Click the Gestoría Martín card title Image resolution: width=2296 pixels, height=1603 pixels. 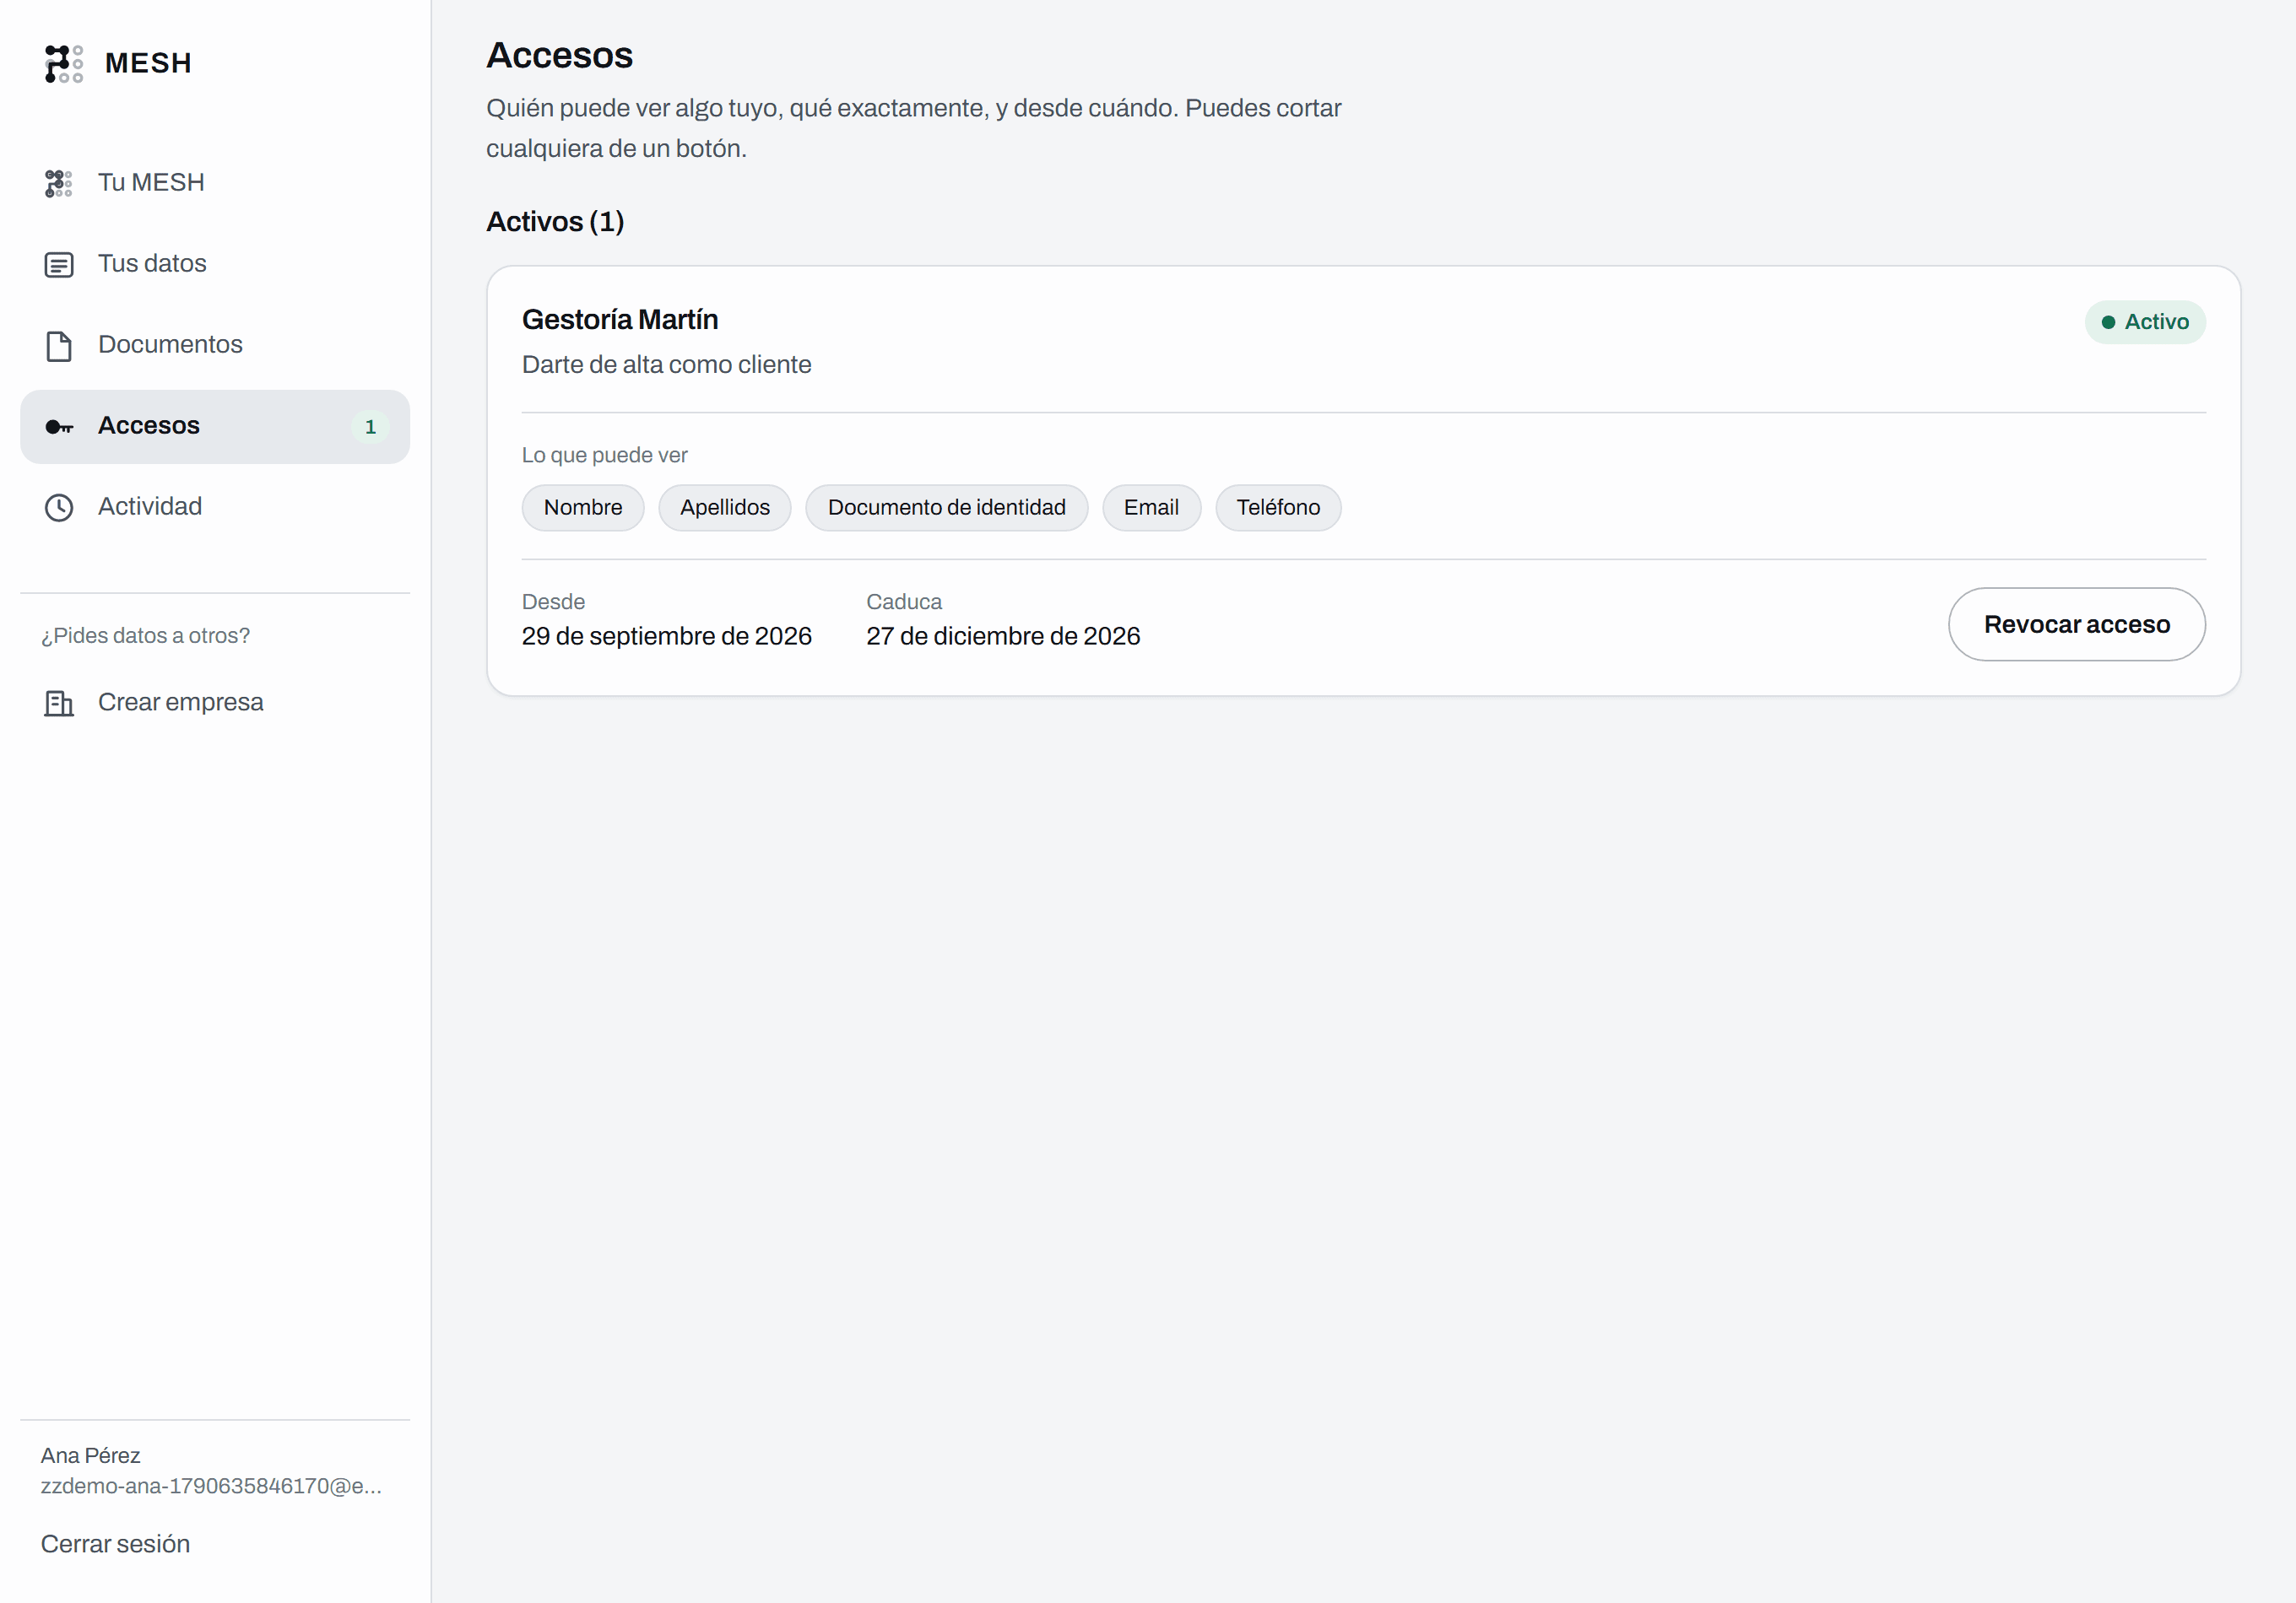[620, 320]
